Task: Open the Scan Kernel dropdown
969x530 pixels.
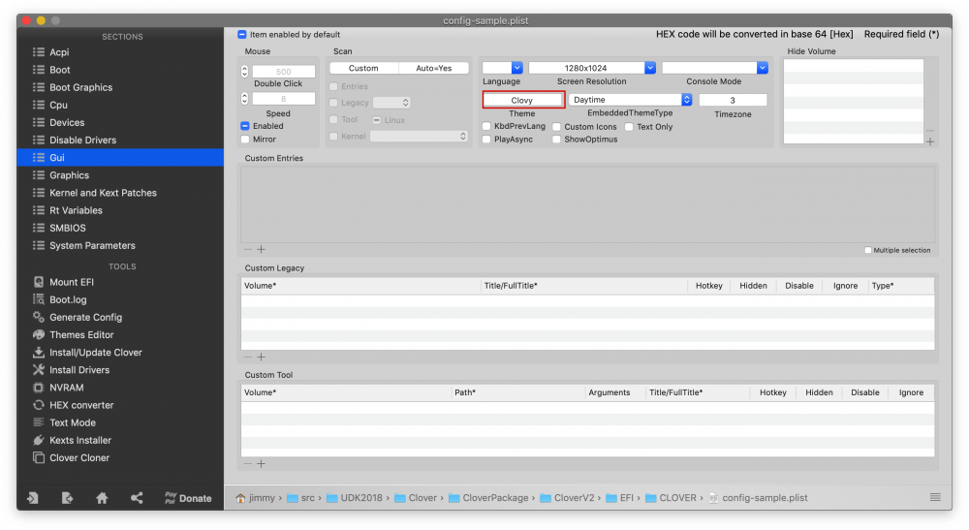Action: [419, 137]
